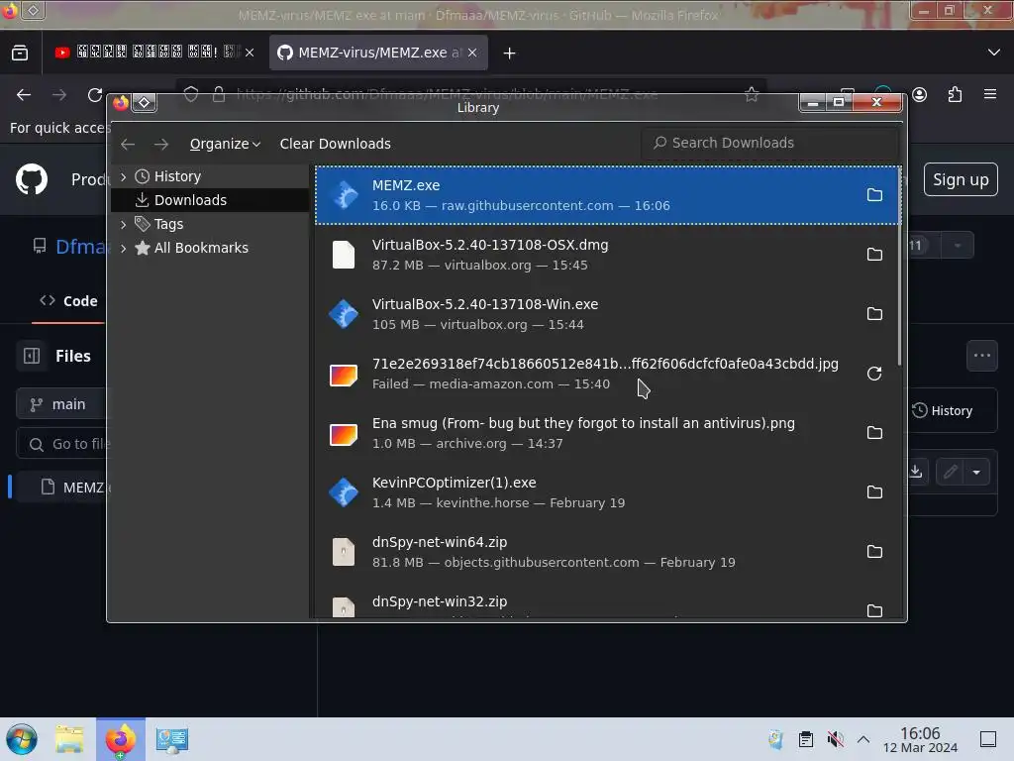Select Downloads in Library sidebar

pyautogui.click(x=210, y=200)
